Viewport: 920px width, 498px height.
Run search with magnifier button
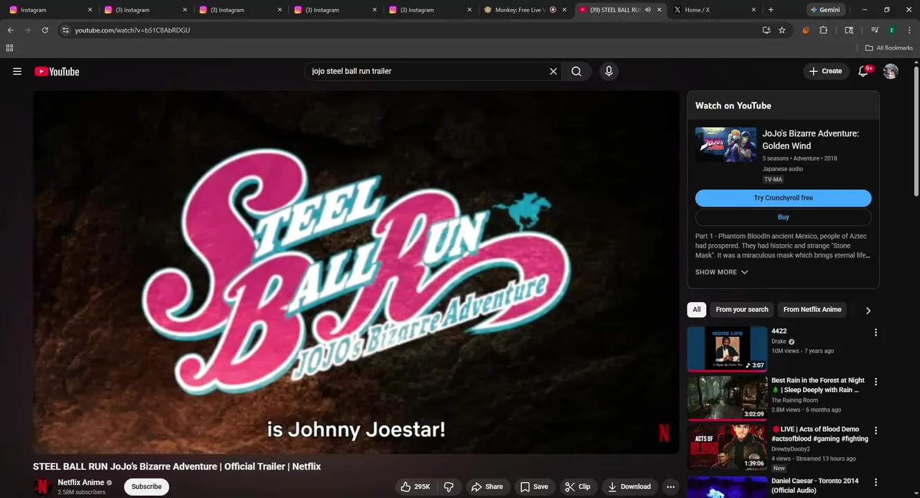pyautogui.click(x=576, y=71)
